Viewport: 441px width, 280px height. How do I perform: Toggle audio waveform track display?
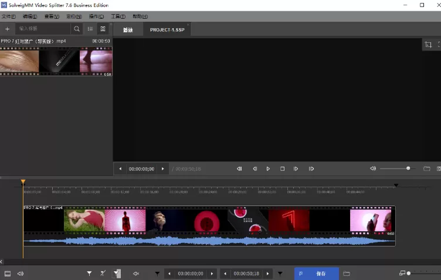pyautogui.click(x=21, y=274)
